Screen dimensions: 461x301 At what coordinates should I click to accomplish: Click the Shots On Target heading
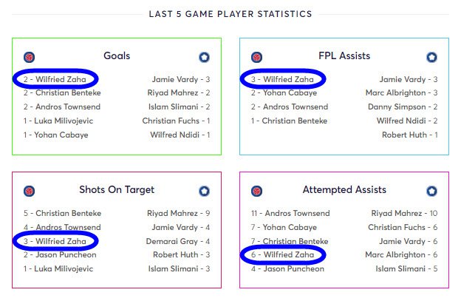pos(117,190)
